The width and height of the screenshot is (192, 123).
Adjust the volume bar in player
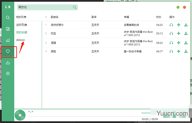tap(146, 113)
